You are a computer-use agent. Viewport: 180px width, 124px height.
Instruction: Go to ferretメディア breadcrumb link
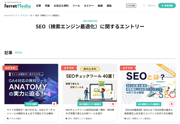tap(11, 15)
